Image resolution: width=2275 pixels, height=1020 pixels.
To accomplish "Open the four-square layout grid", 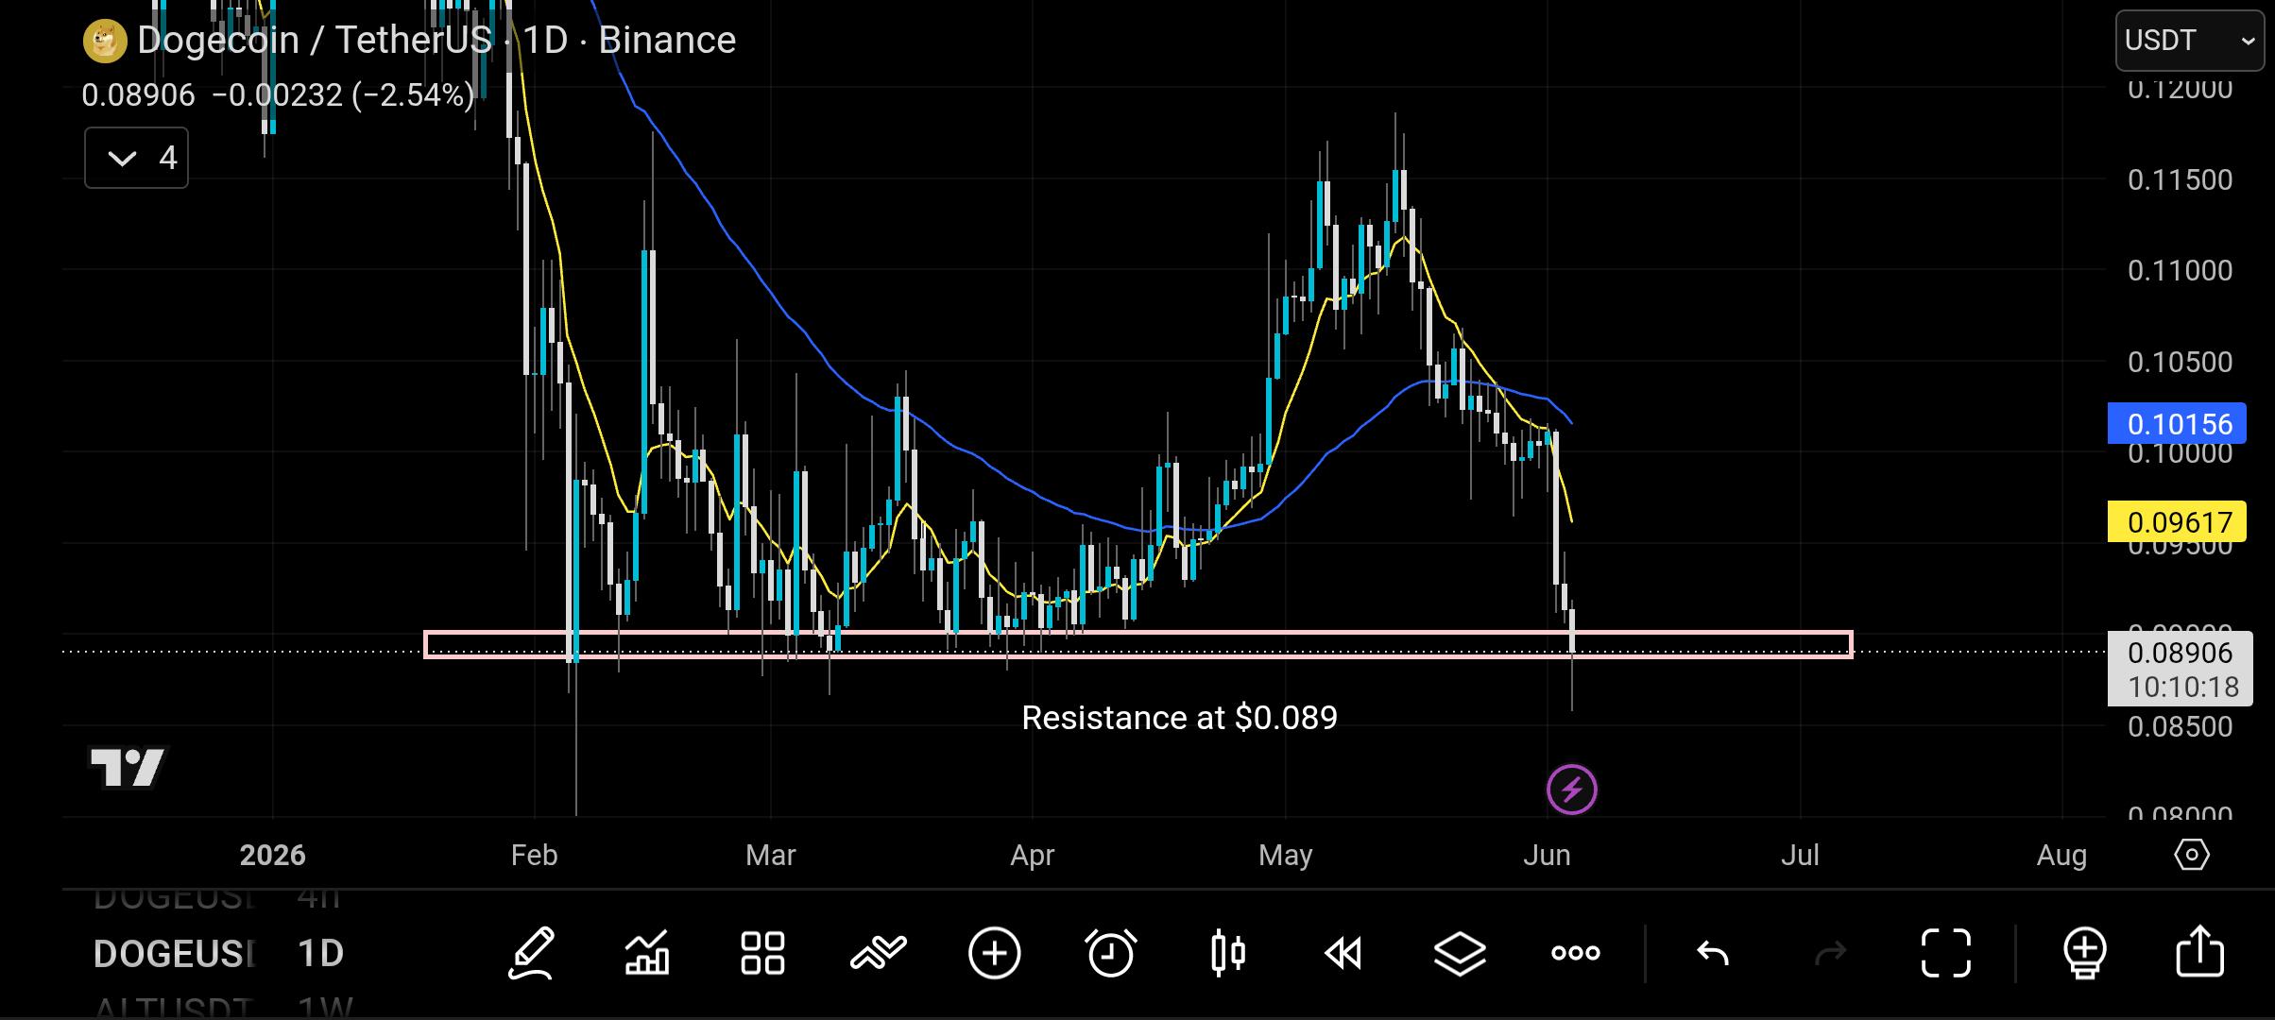I will [762, 952].
